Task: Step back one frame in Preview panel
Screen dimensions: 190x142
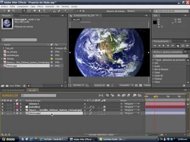Action: [x=159, y=46]
